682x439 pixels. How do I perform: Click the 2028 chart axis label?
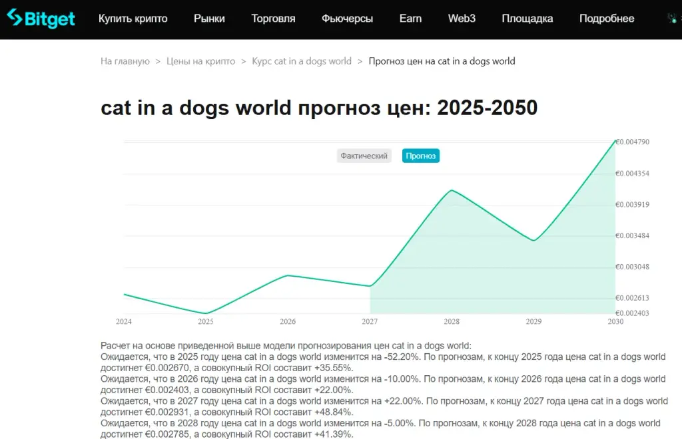[x=452, y=322]
